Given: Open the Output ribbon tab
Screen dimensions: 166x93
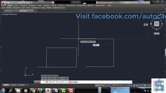Looking at the screenshot, I should click(53, 5).
